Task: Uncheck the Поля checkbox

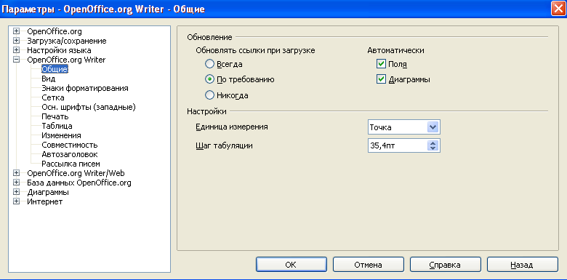Action: pyautogui.click(x=381, y=64)
